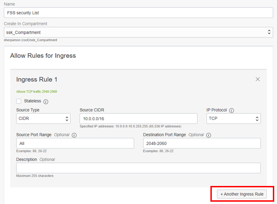Open the Create In Compartment dropdown
Screen dimensions: 277x204
tap(138, 32)
